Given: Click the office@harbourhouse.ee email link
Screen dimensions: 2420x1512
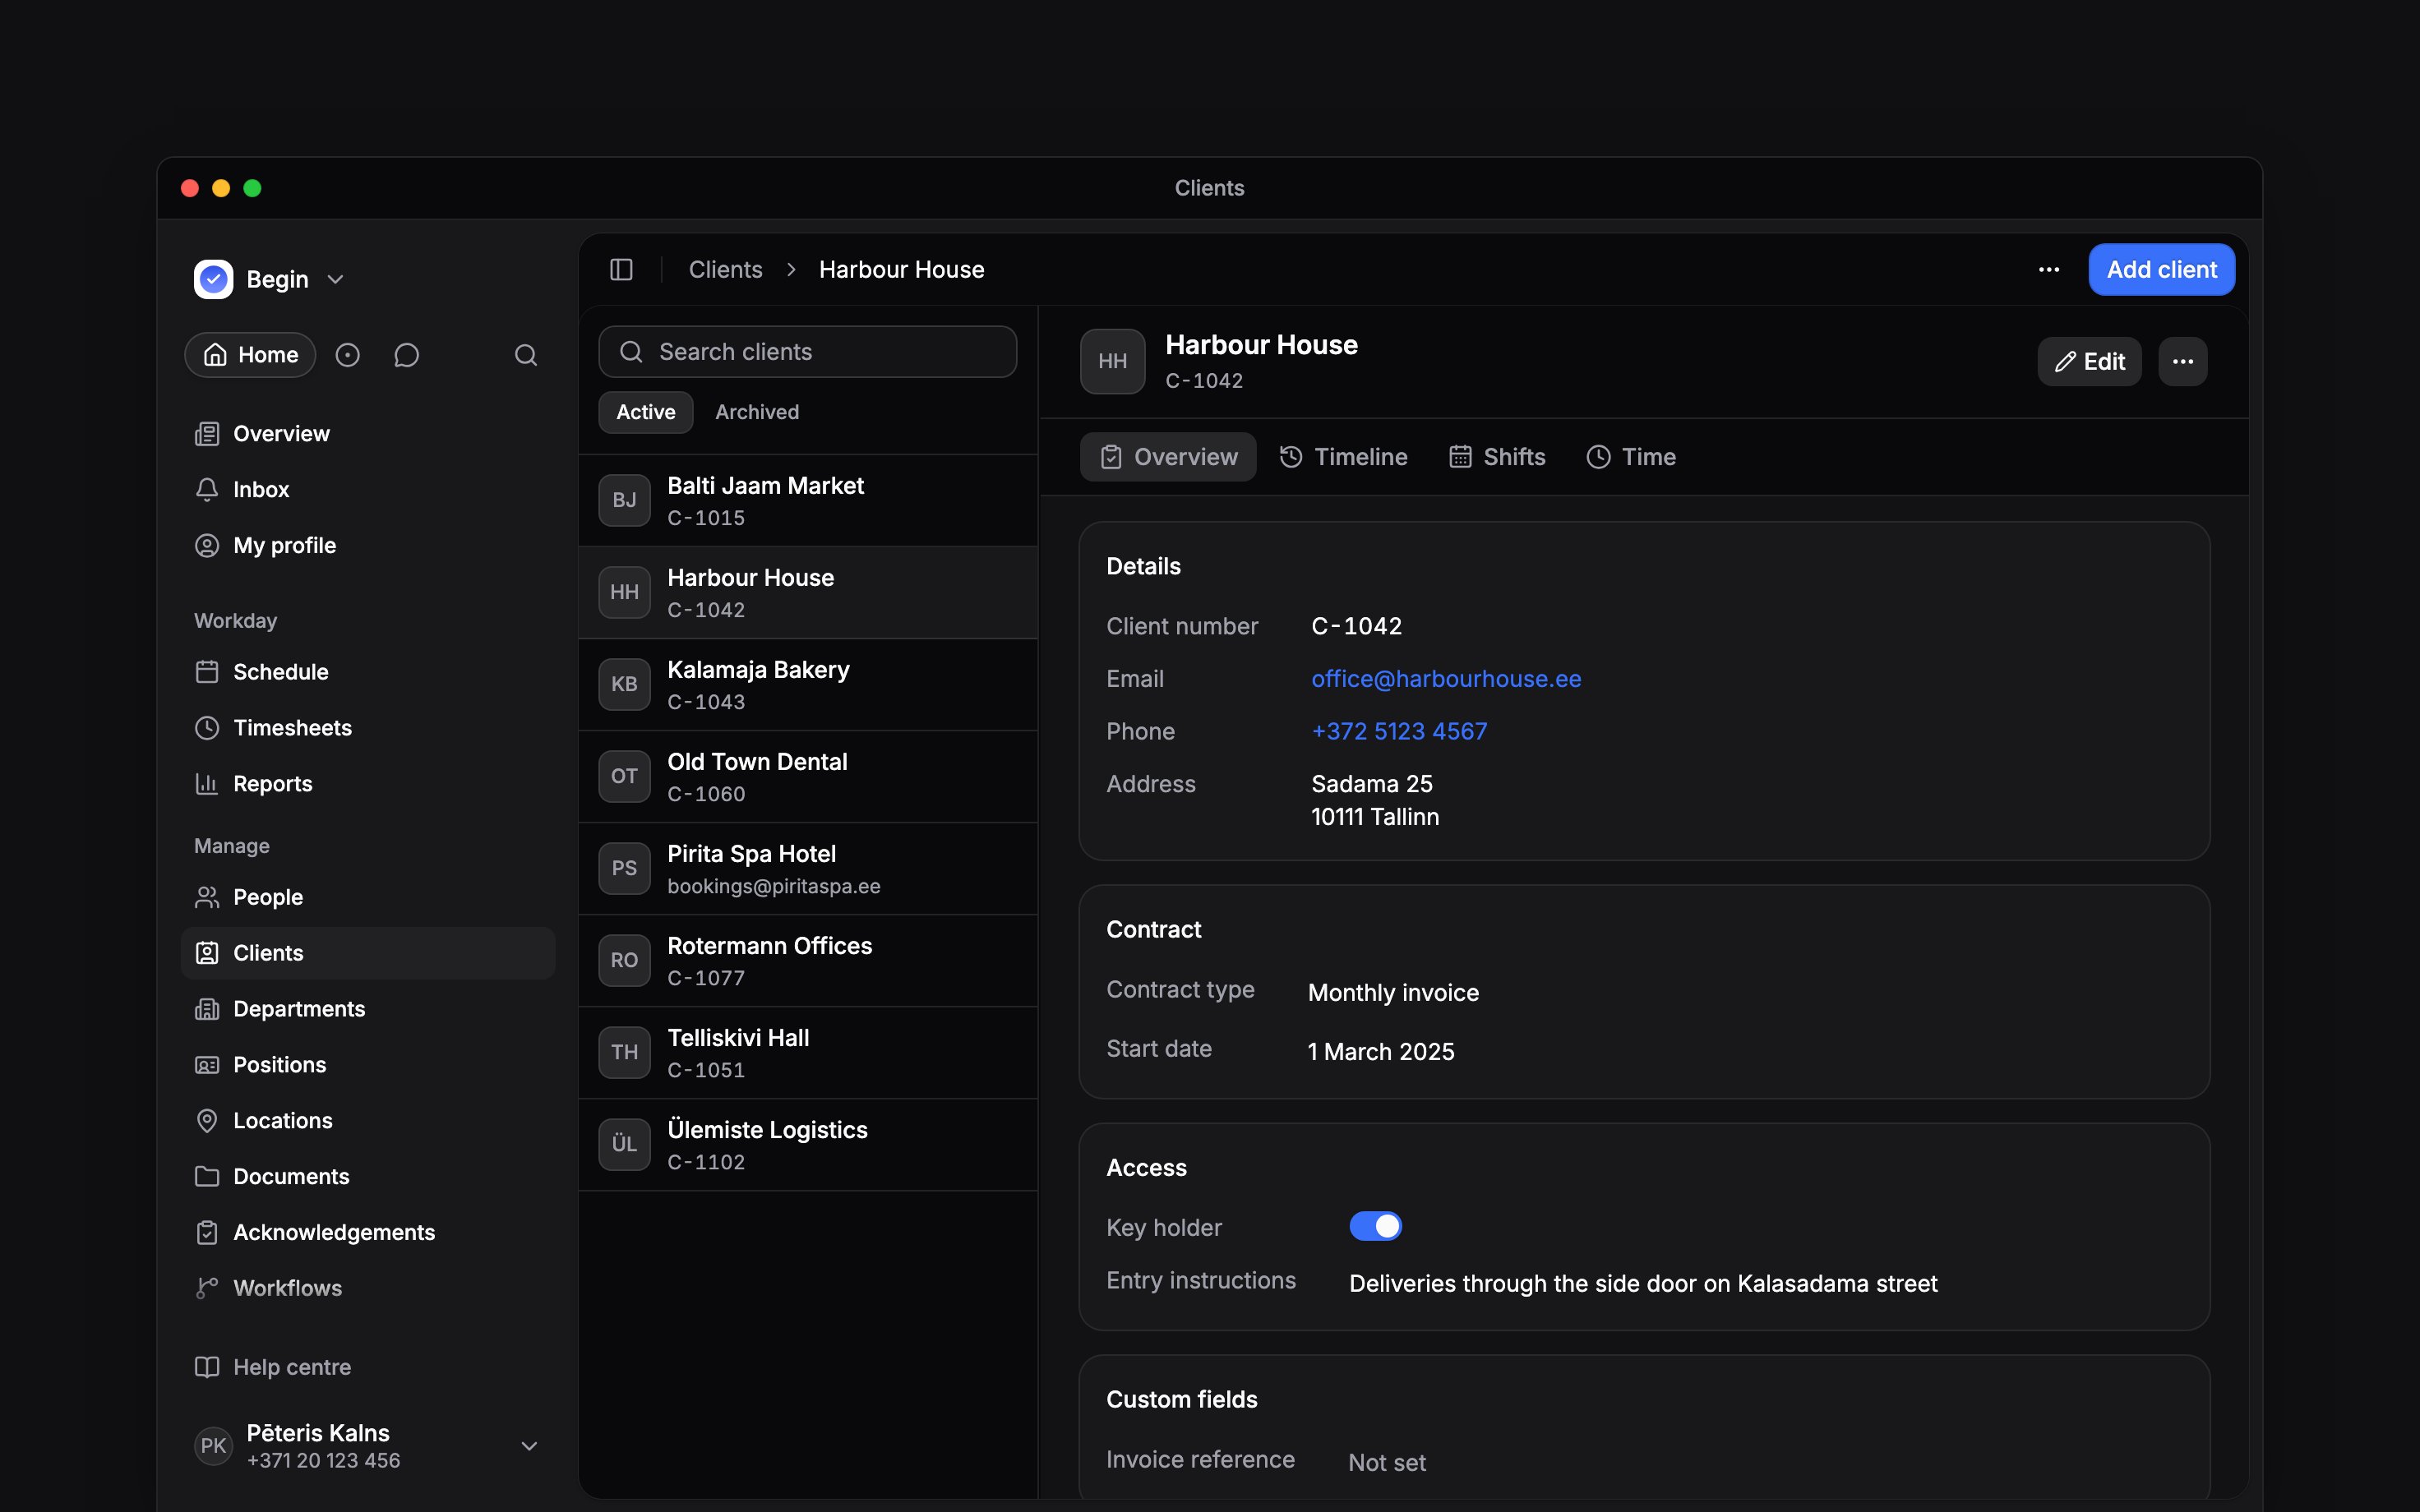Looking at the screenshot, I should (x=1446, y=679).
